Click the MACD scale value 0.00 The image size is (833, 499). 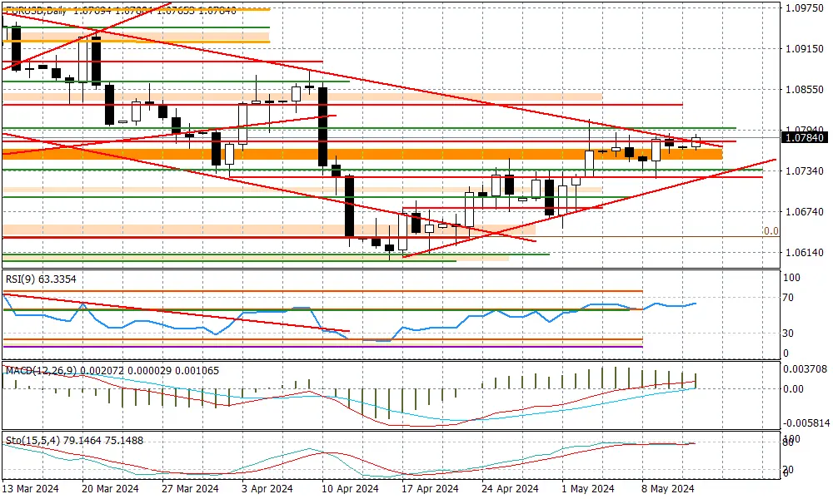[x=794, y=389]
